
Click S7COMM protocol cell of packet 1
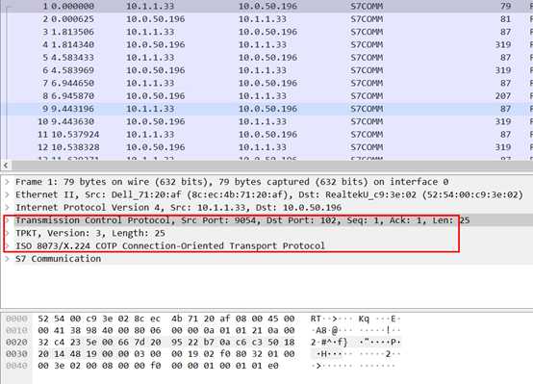(x=367, y=6)
